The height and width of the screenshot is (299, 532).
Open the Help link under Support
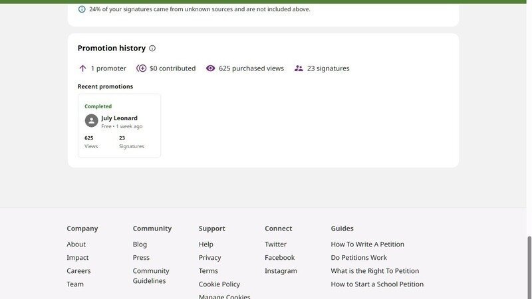click(x=205, y=245)
